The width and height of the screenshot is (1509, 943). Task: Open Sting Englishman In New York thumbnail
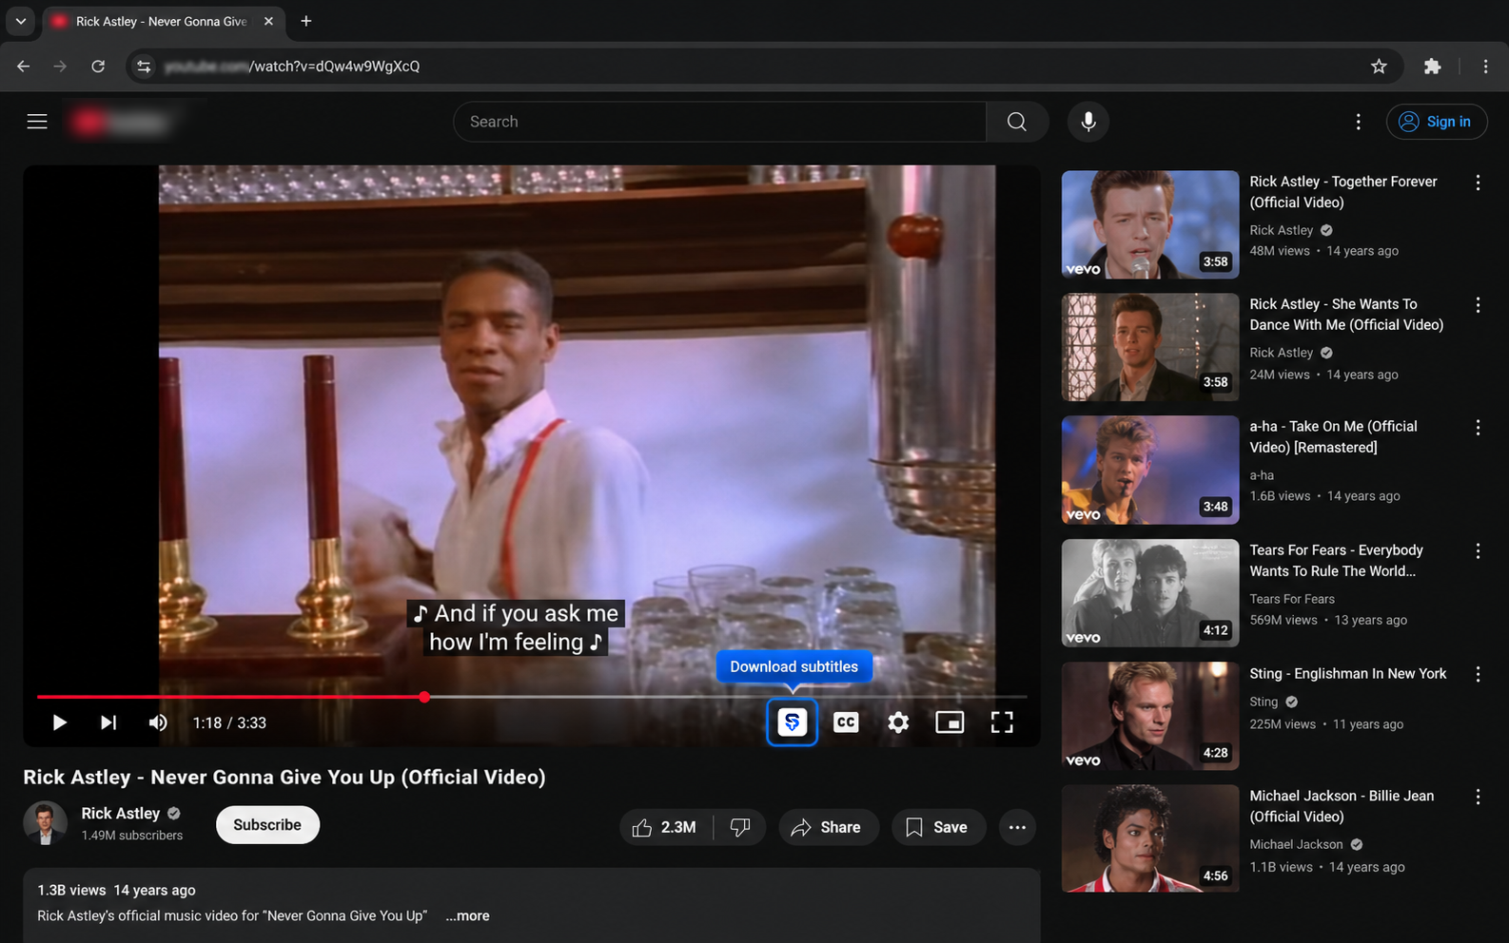pyautogui.click(x=1150, y=715)
